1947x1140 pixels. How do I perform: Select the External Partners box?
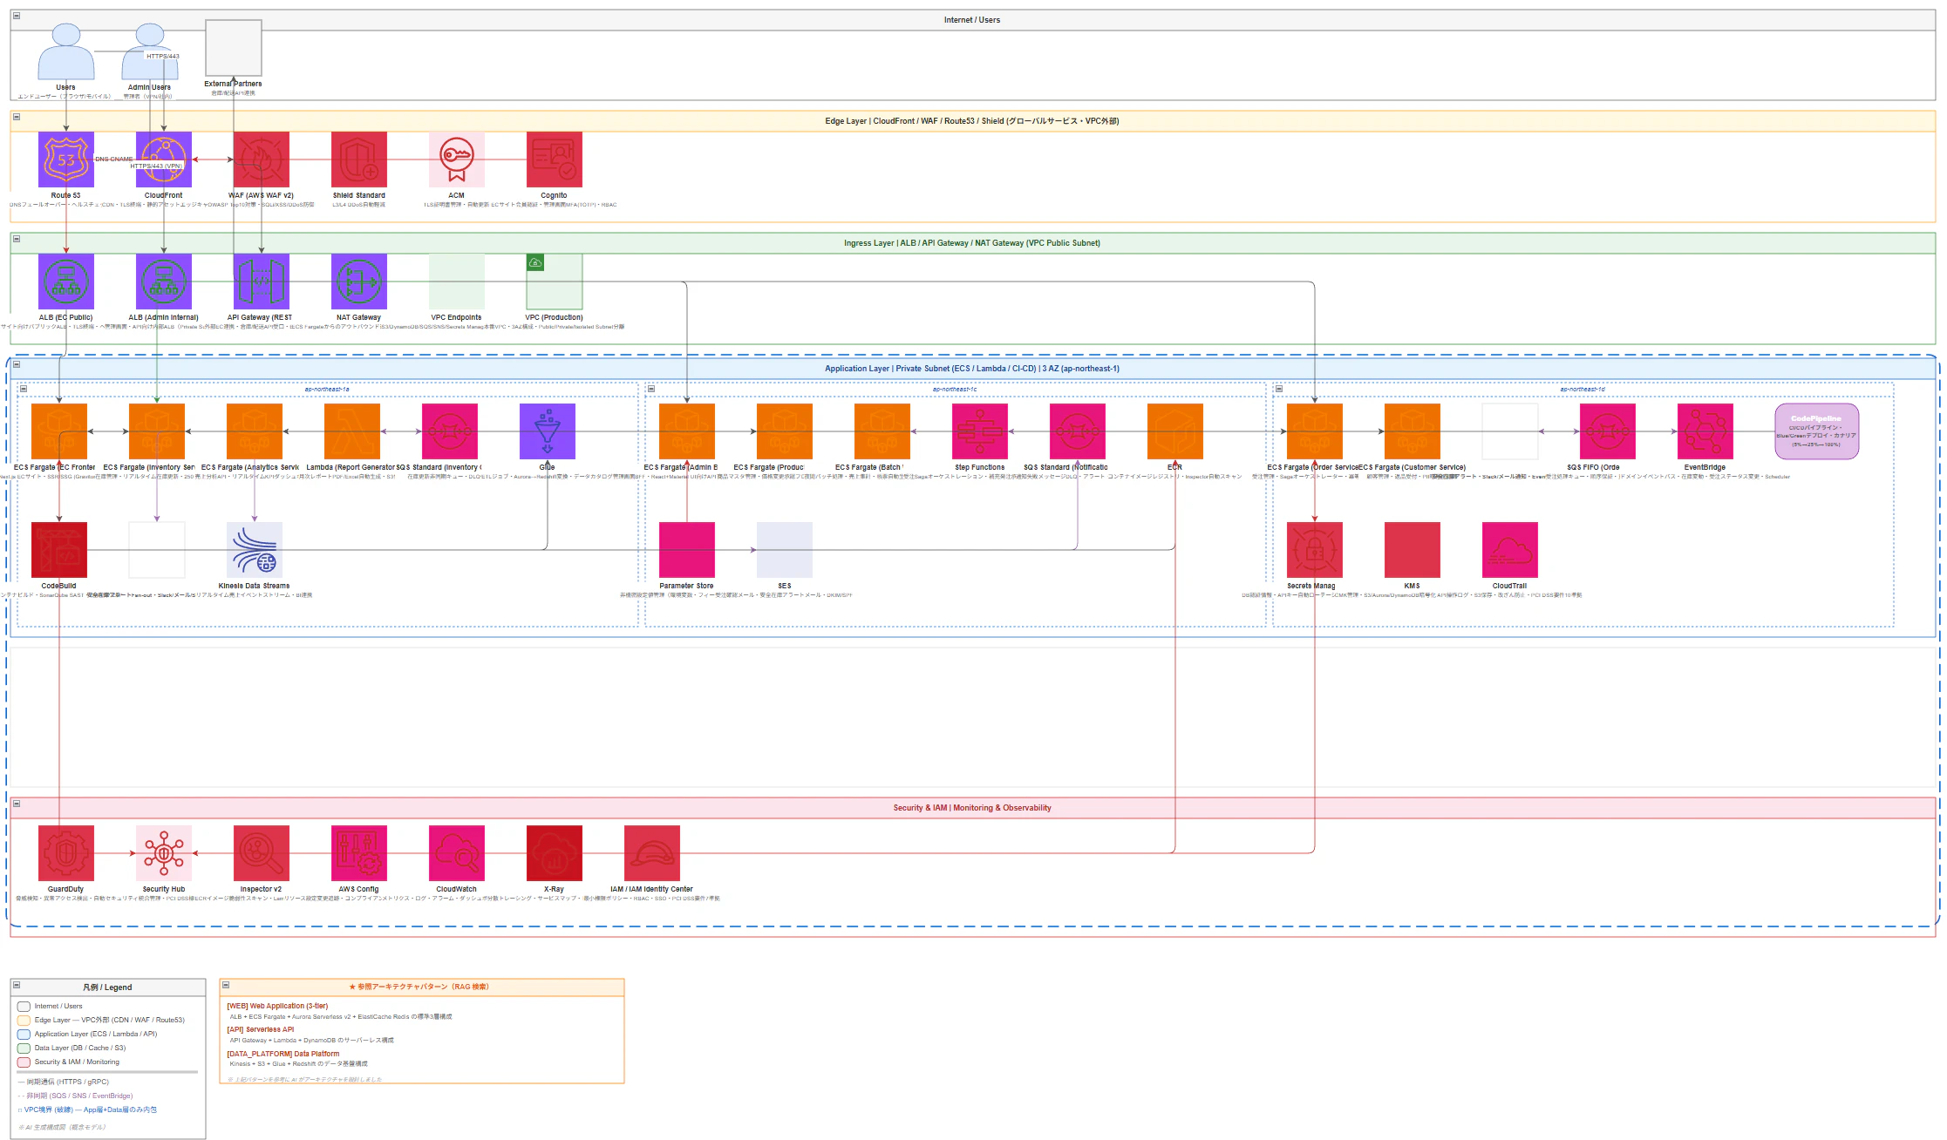pos(234,48)
